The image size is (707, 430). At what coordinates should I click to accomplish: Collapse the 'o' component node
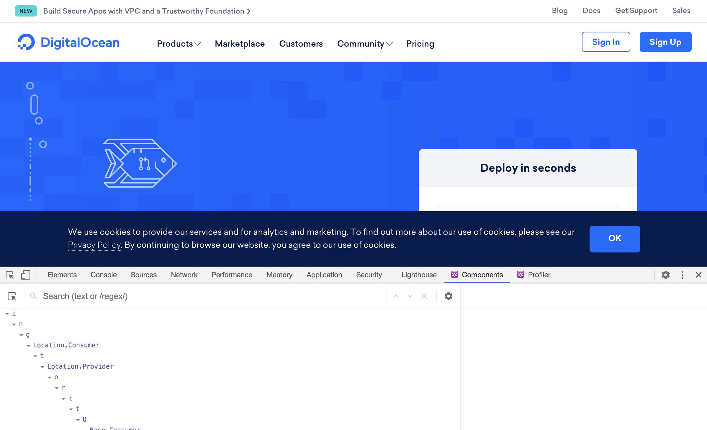50,377
